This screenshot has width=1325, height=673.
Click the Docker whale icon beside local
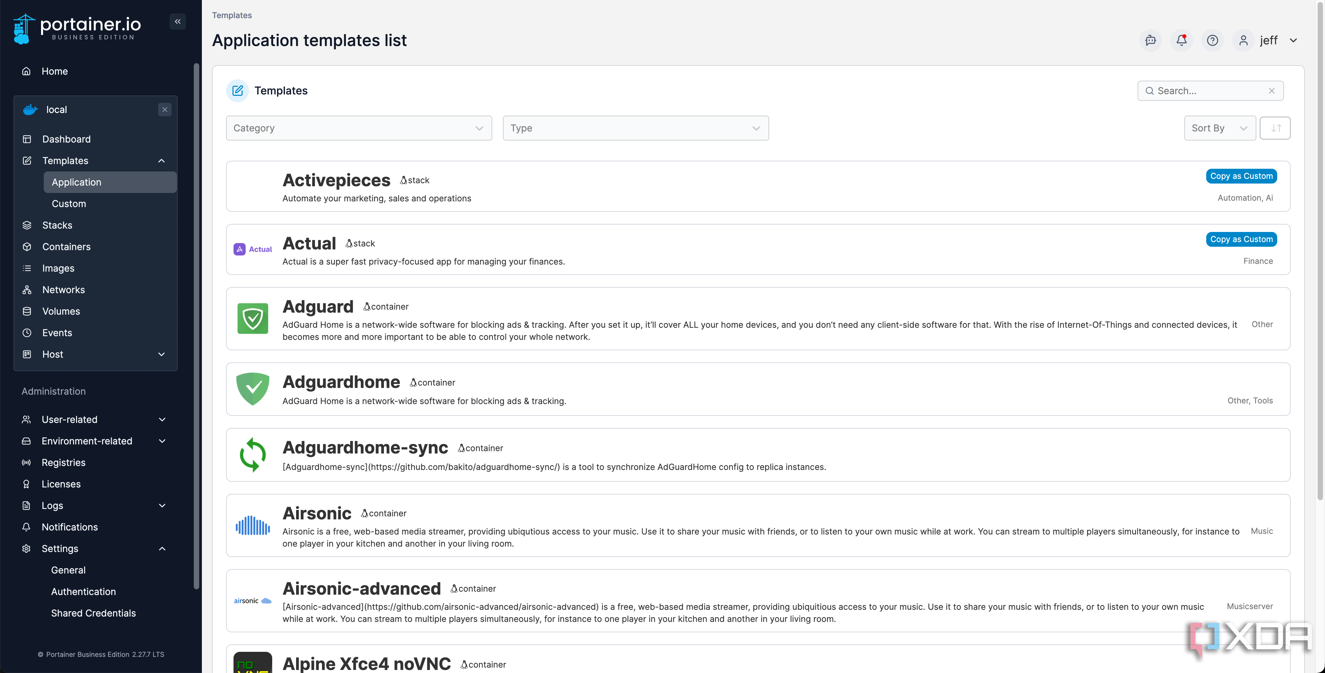coord(30,110)
